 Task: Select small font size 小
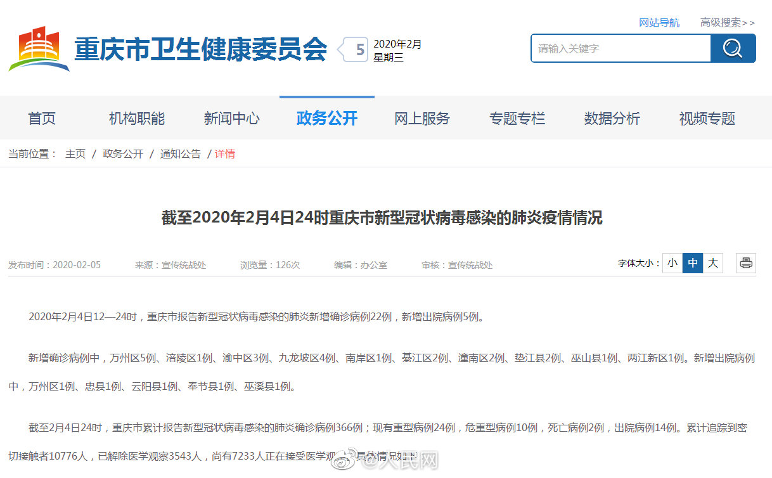click(x=672, y=263)
